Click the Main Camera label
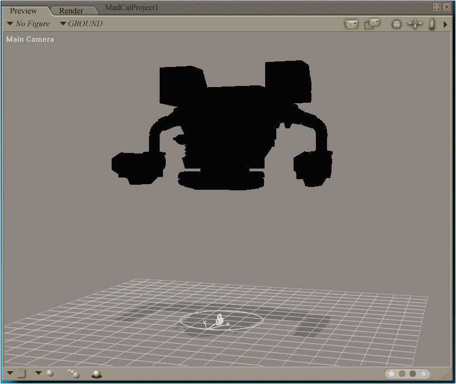Viewport: 456px width, 384px height. pyautogui.click(x=30, y=40)
